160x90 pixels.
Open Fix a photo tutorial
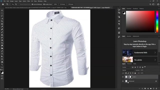(x=140, y=59)
